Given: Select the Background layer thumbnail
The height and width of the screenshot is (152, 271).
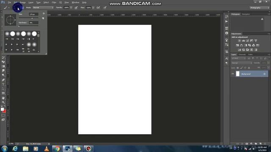Looking at the screenshot, I should tap(238, 74).
